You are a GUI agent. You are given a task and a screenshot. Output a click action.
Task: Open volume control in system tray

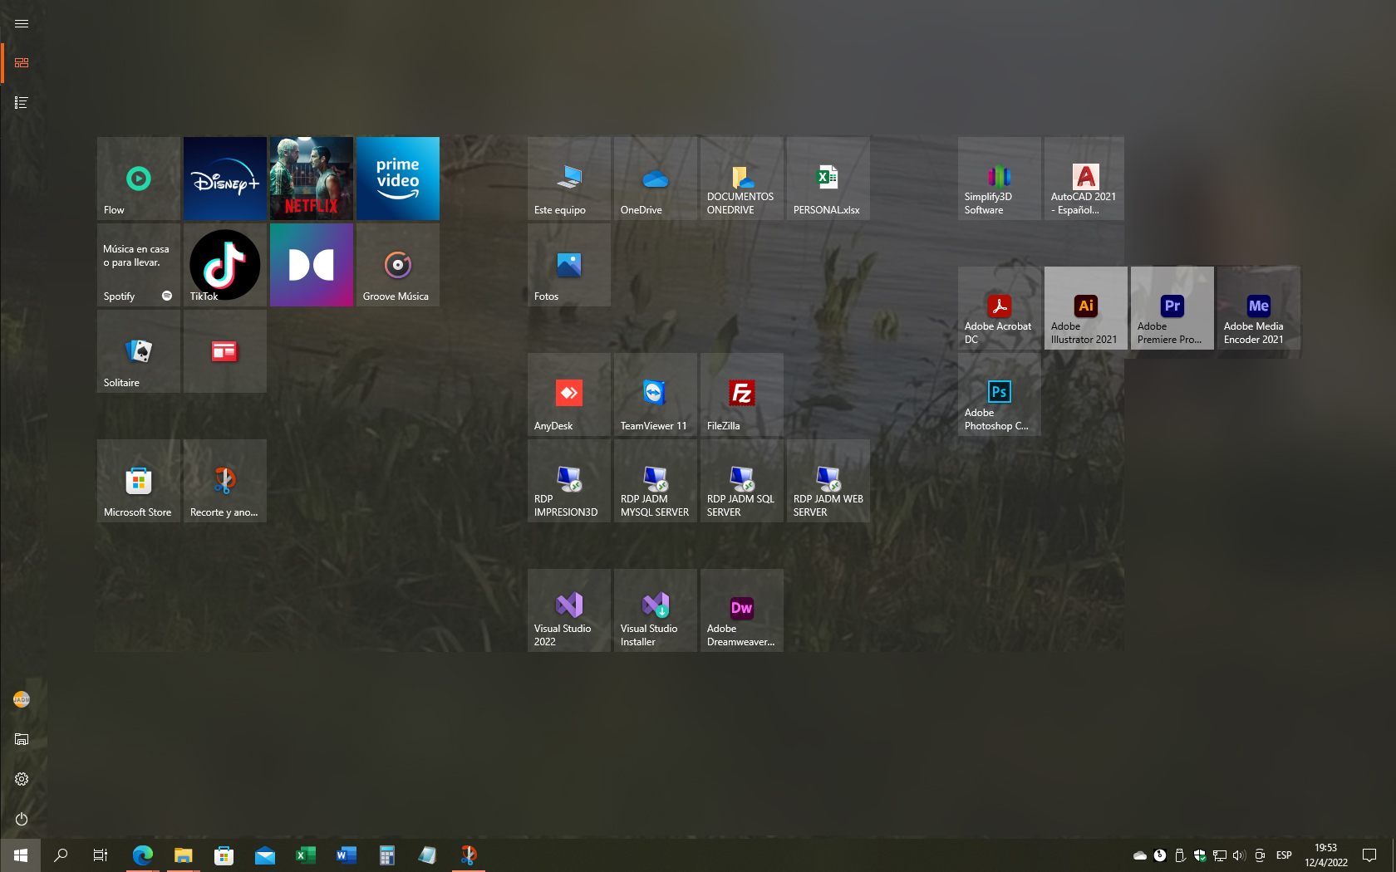point(1238,855)
